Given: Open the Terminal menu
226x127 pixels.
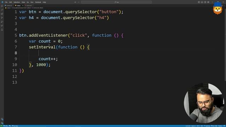Looking at the screenshot, I should point(38,2).
